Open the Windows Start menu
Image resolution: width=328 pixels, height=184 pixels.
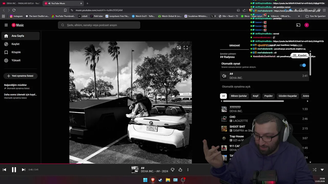click(x=145, y=180)
